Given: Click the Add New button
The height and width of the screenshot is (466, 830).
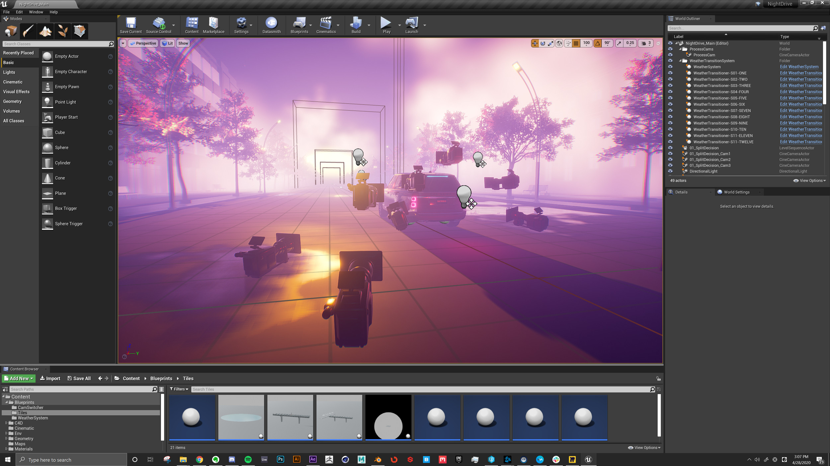Looking at the screenshot, I should pos(19,379).
